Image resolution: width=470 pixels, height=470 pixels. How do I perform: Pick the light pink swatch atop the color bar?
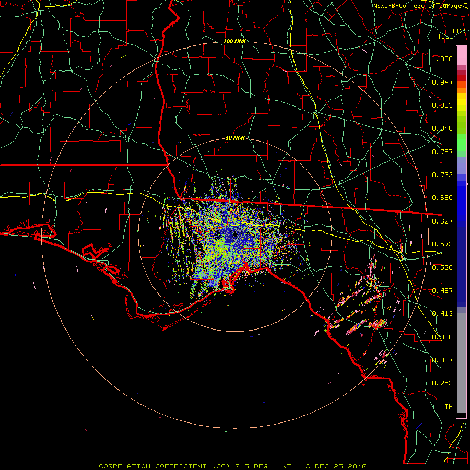coord(461,55)
